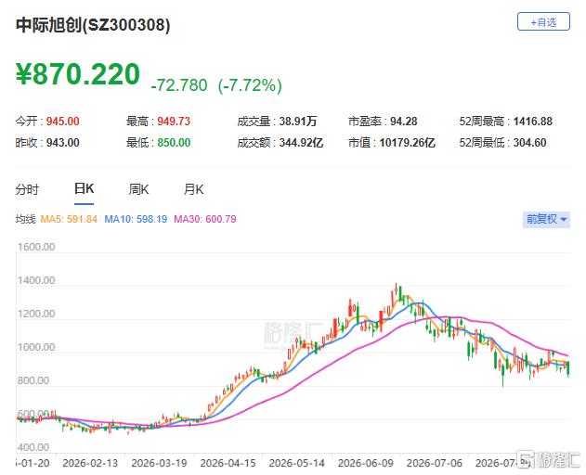
Task: Click 最低 value 850.00
Action: click(174, 143)
